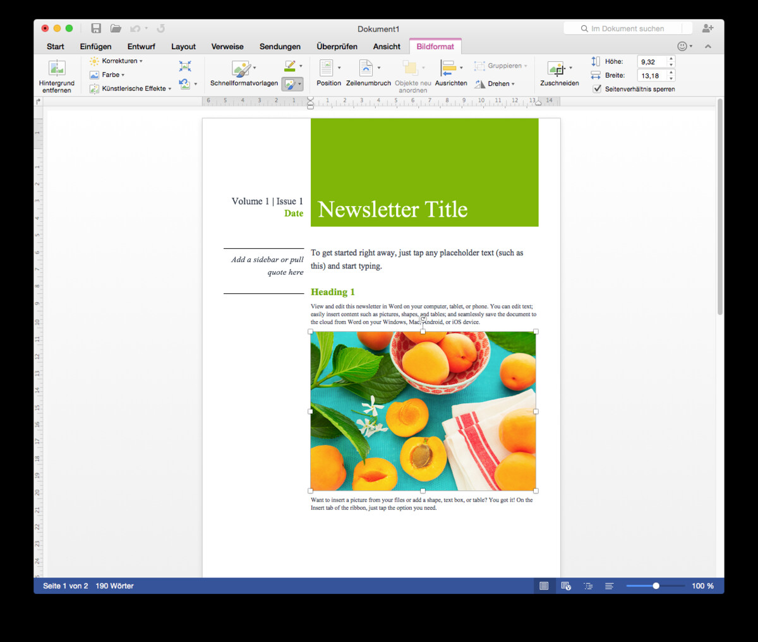Click the Zuschneiden crop icon
Screen dimensions: 758x642
click(556, 68)
